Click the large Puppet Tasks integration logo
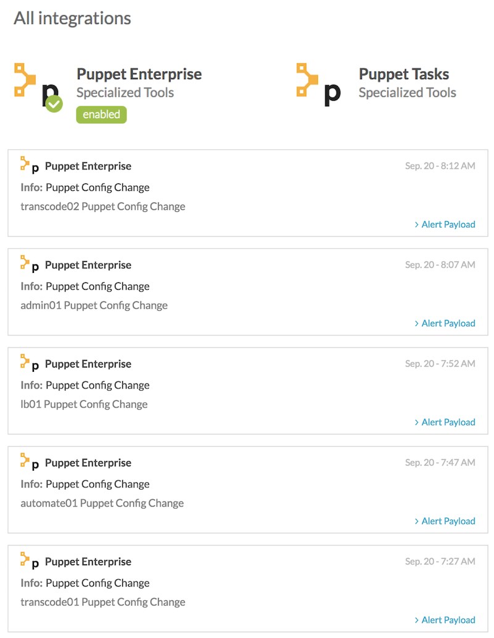This screenshot has width=494, height=638. (319, 85)
